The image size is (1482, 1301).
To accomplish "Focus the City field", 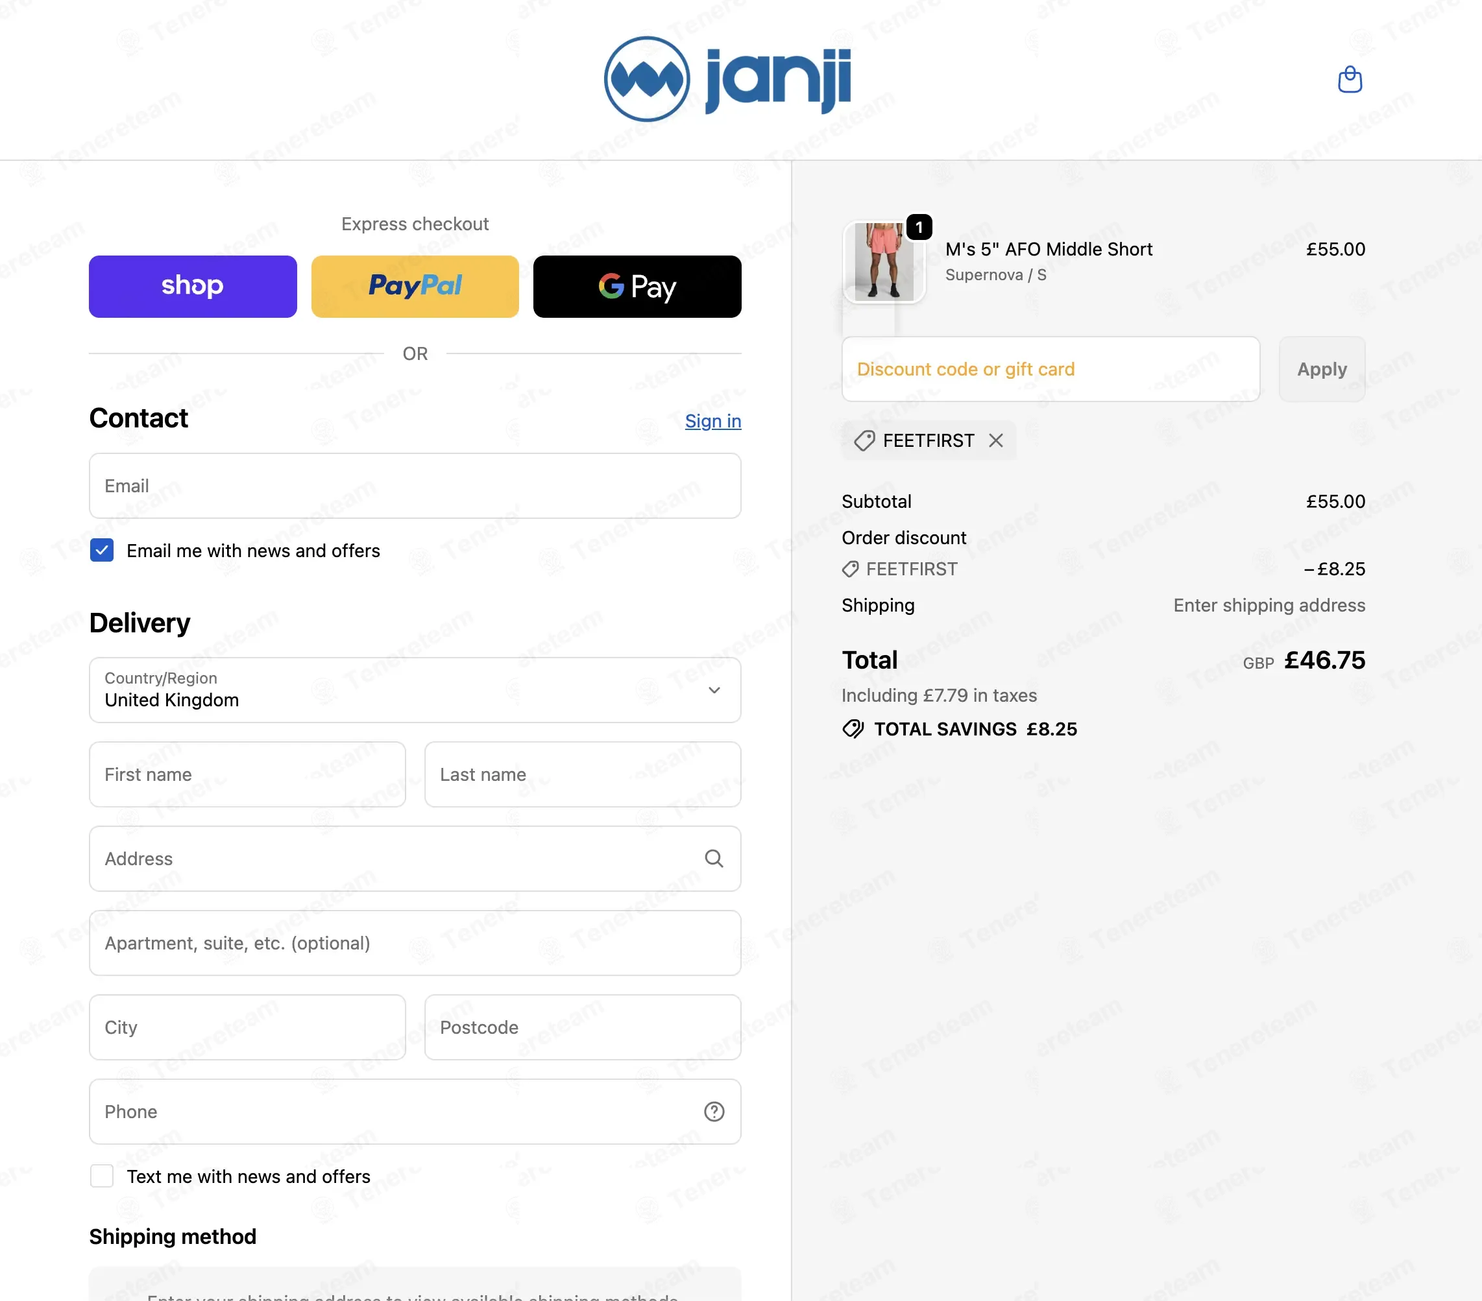I will point(247,1027).
